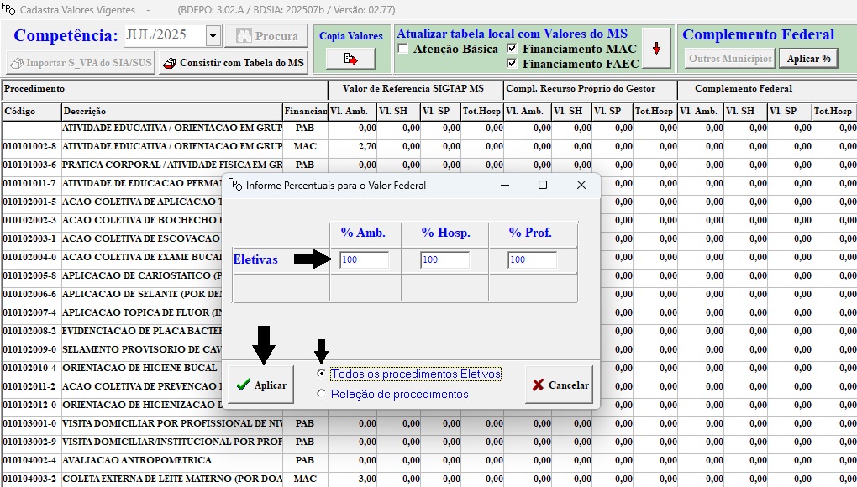This screenshot has width=857, height=487.
Task: Click the red down arrow to update from MS
Action: (656, 49)
